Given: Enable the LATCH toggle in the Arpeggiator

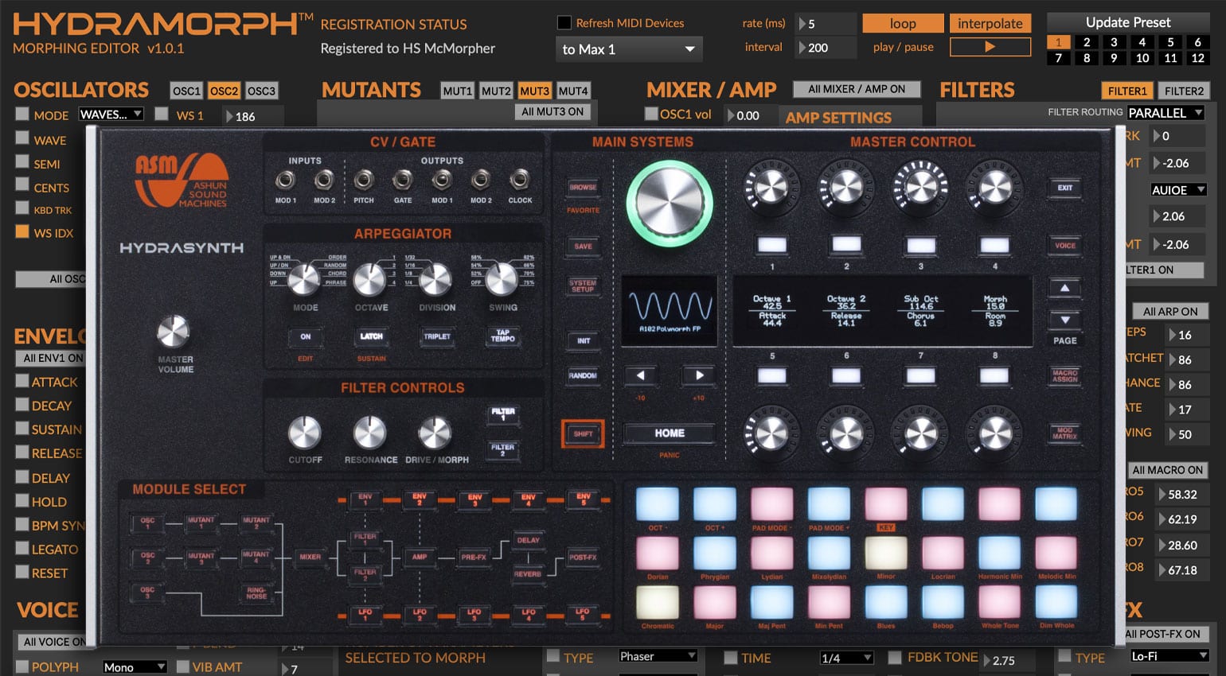Looking at the screenshot, I should [371, 337].
